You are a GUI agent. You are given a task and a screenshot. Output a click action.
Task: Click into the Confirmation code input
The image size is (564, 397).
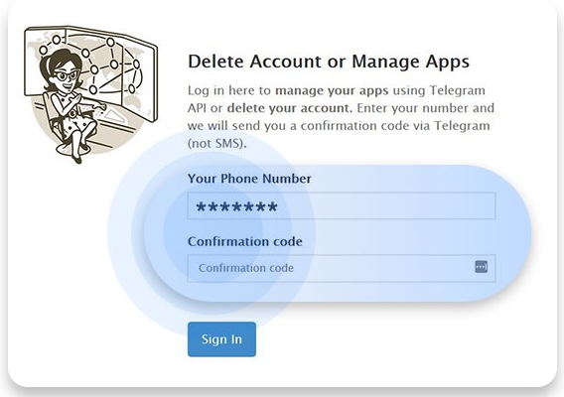point(342,268)
